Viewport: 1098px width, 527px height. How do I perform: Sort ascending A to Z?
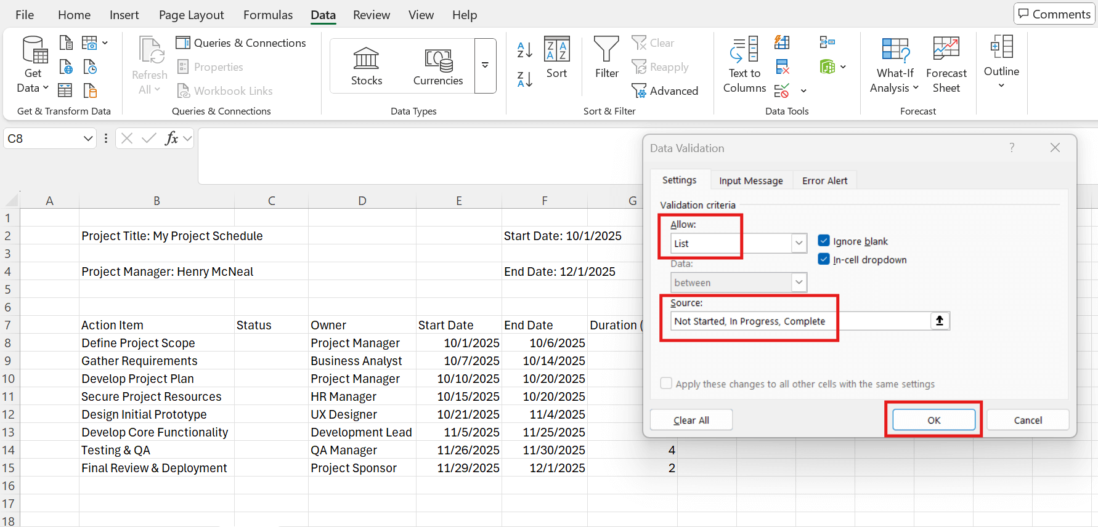click(x=525, y=50)
